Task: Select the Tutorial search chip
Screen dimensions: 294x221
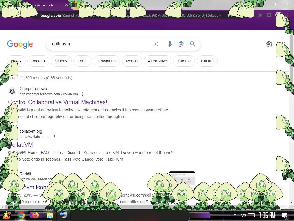Action: pyautogui.click(x=184, y=61)
